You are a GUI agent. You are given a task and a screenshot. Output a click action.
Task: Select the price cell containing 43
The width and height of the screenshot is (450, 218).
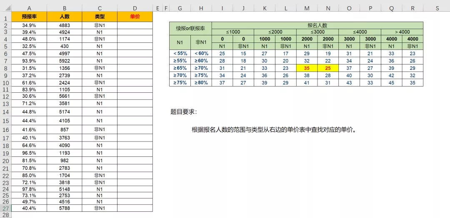click(x=349, y=82)
